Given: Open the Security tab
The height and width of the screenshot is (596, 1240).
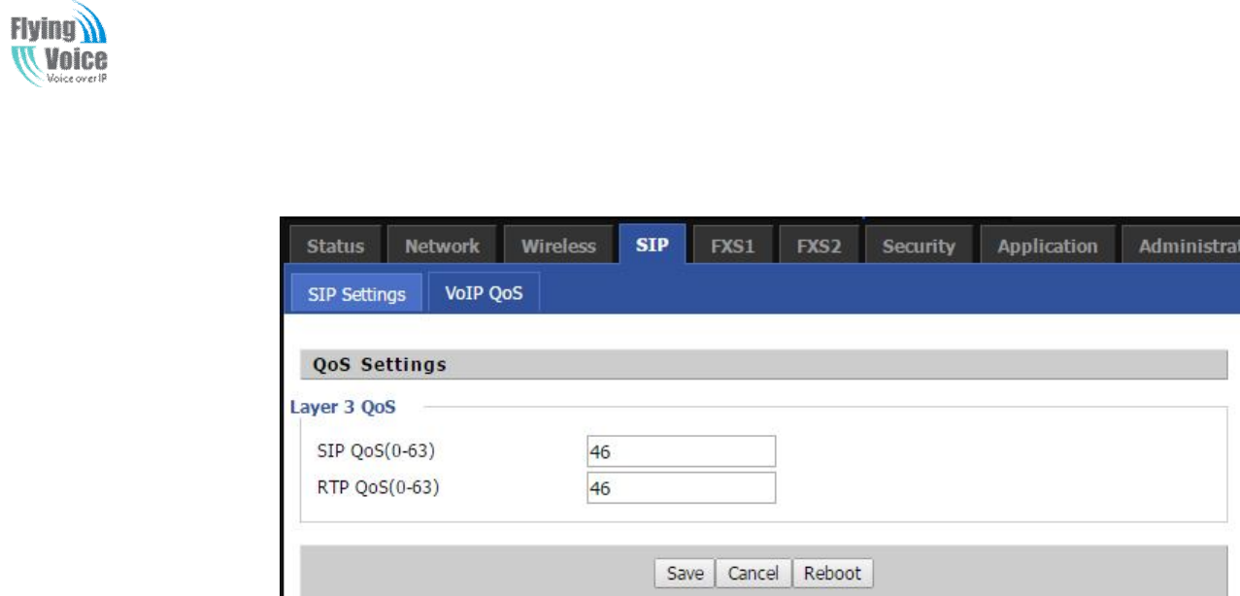Looking at the screenshot, I should pyautogui.click(x=919, y=246).
